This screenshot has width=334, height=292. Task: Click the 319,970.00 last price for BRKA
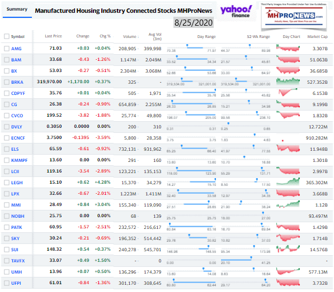(49, 82)
